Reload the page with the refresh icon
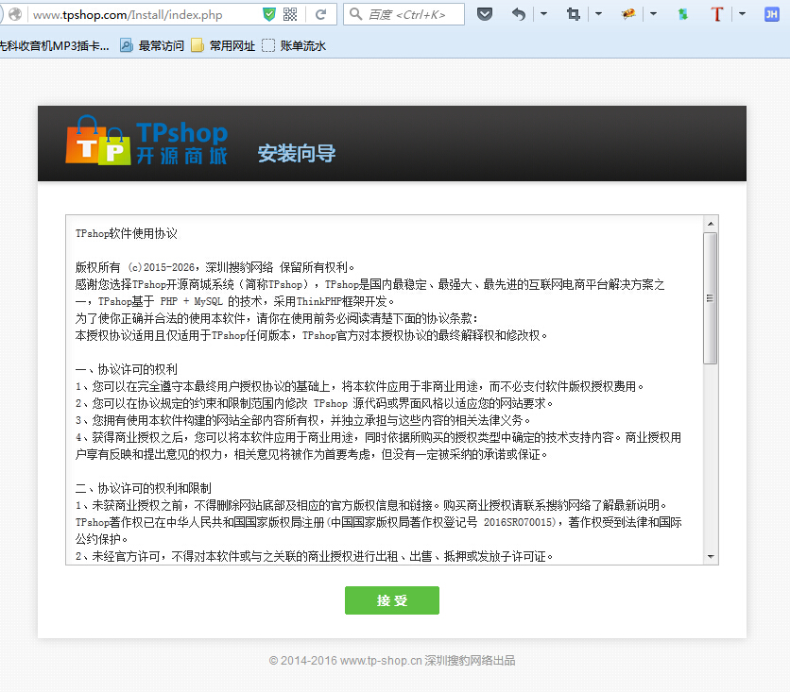This screenshot has height=692, width=790. click(x=320, y=14)
